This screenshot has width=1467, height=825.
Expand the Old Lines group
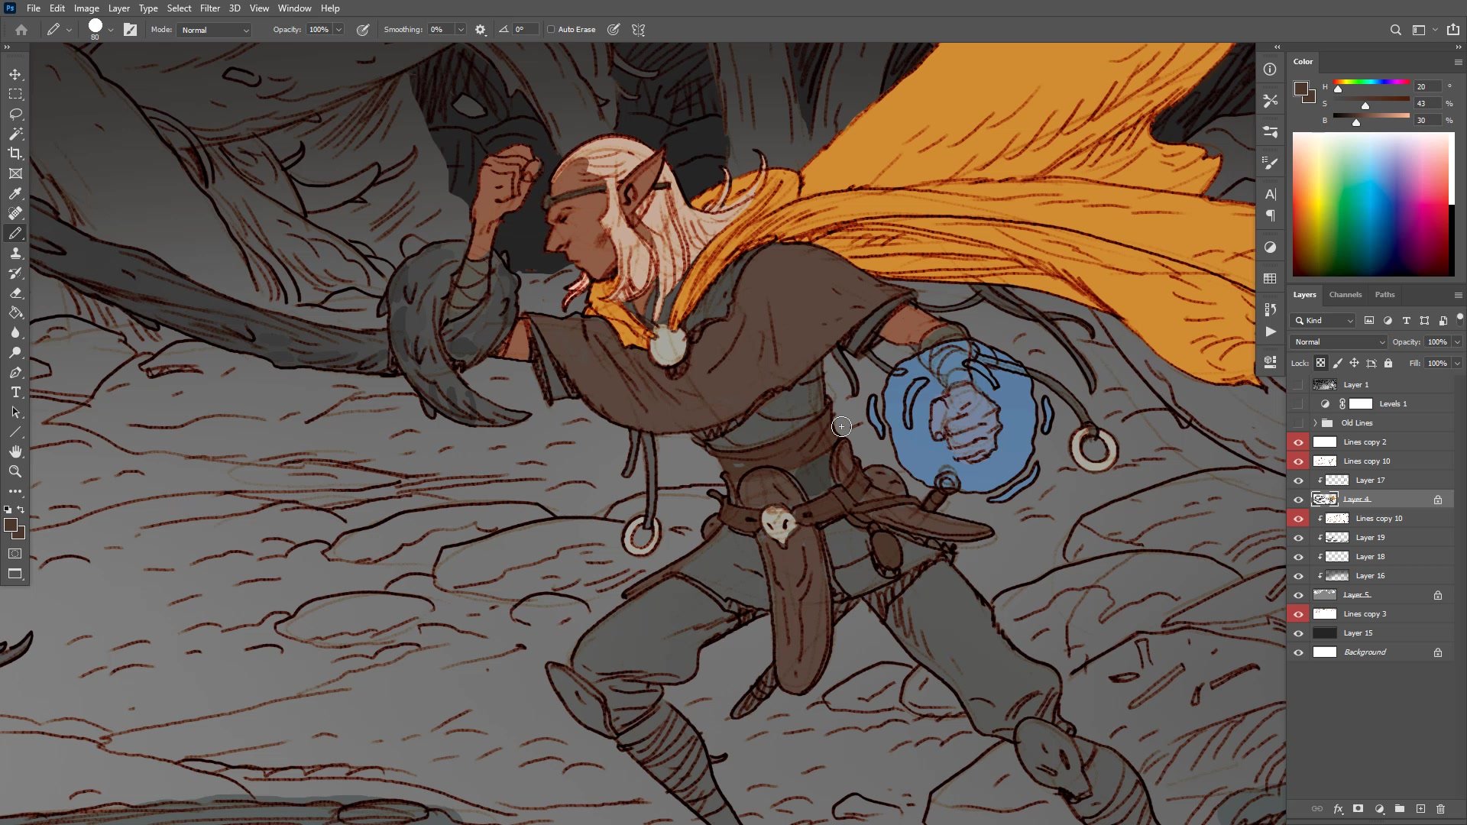click(x=1315, y=423)
